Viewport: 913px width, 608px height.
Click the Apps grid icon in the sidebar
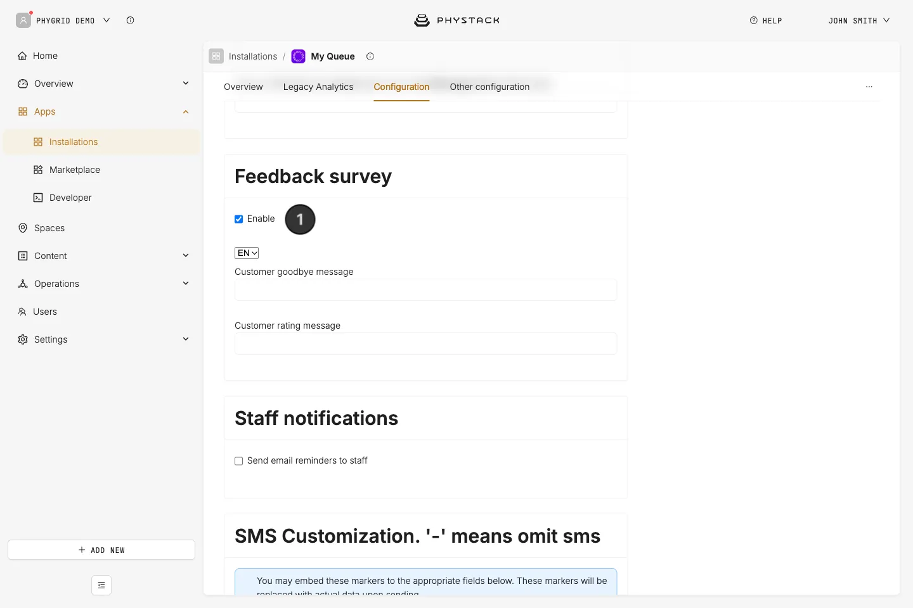coord(23,111)
